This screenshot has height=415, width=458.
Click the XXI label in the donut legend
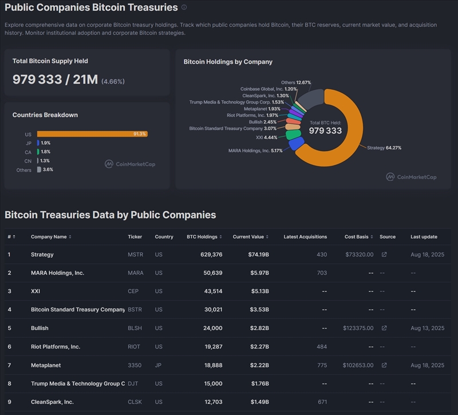(259, 137)
